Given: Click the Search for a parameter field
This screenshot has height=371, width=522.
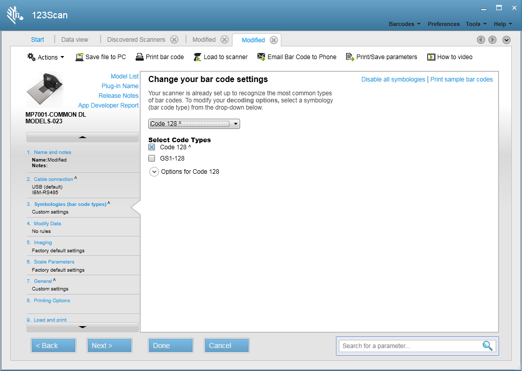Looking at the screenshot, I should 410,346.
